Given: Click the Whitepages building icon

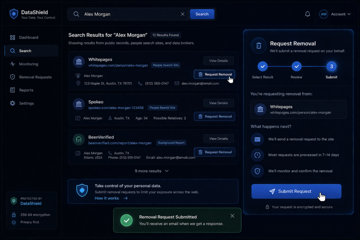Looking at the screenshot, I should [x=78, y=62].
